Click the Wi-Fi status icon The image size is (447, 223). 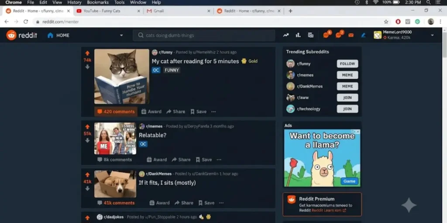375,2
